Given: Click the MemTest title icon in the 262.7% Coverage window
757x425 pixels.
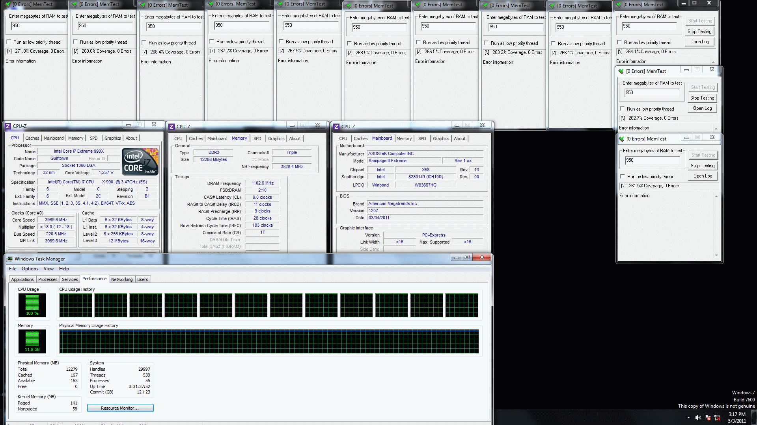Looking at the screenshot, I should click(x=621, y=71).
